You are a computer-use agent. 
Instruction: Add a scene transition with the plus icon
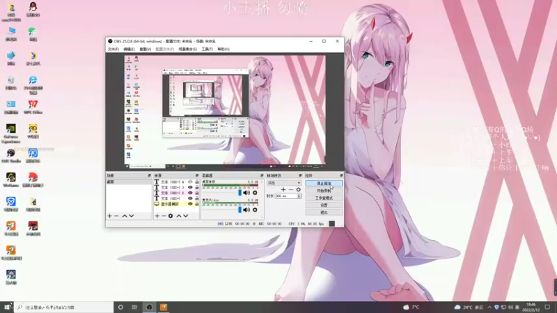pos(283,189)
